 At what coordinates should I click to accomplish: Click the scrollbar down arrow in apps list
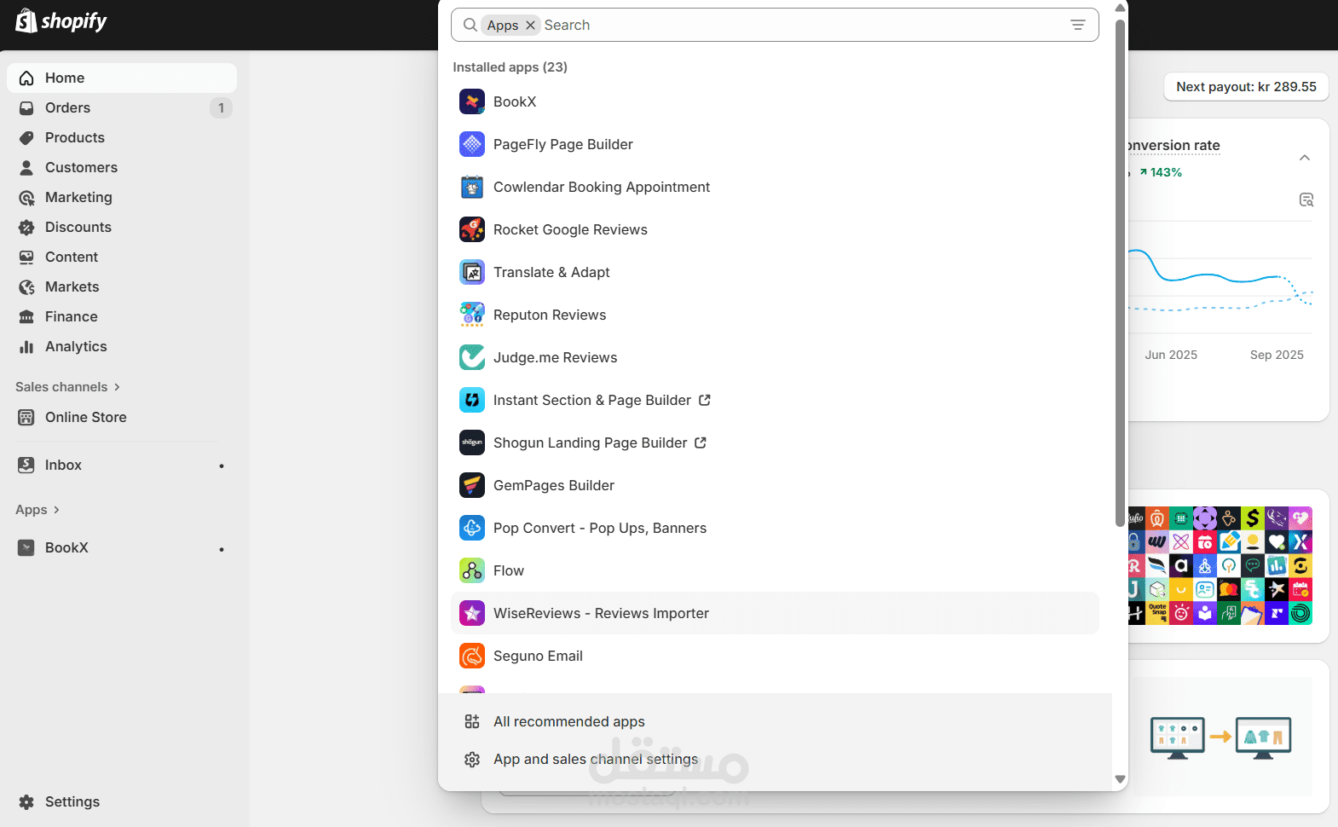coord(1120,779)
